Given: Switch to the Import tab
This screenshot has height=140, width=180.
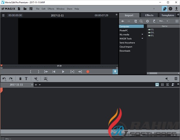Looking at the screenshot, I should tap(129, 15).
